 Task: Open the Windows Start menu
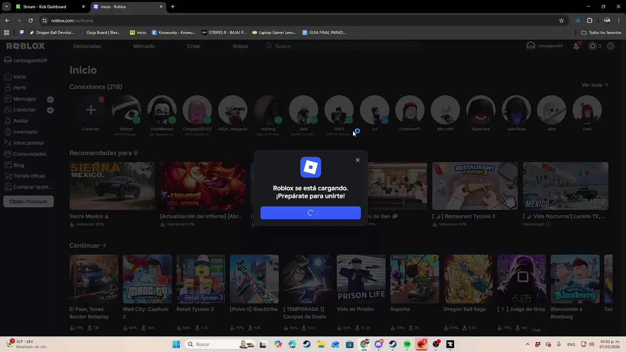tap(176, 344)
